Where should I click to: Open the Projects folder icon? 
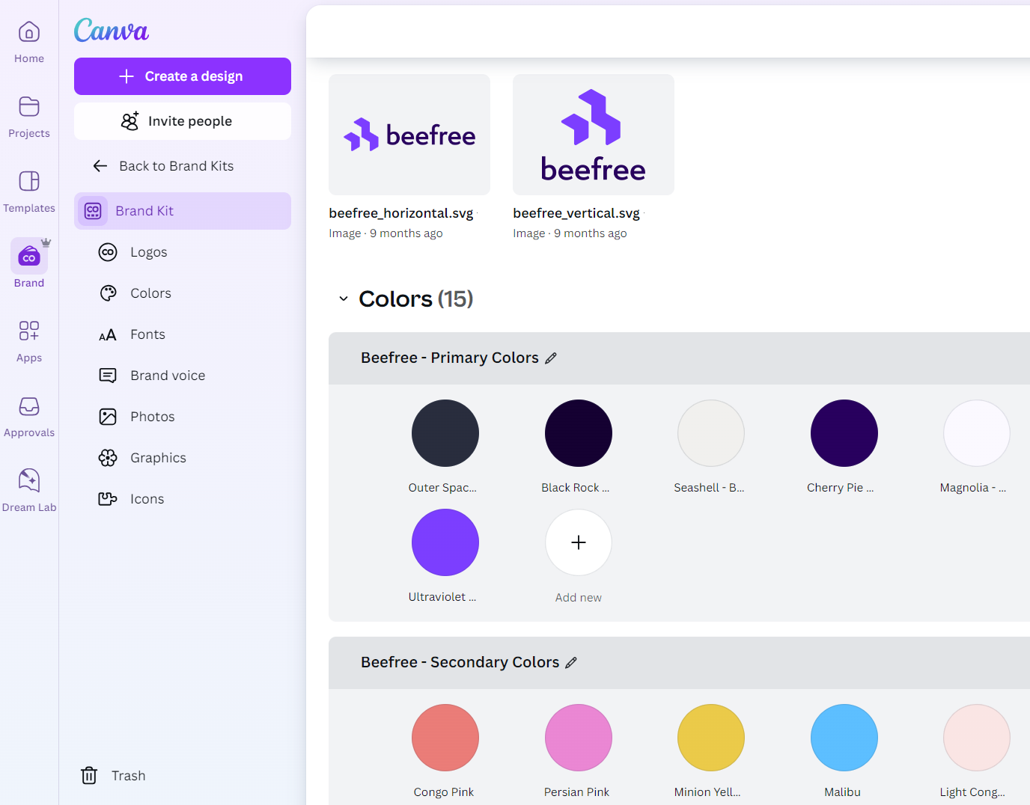(x=29, y=106)
